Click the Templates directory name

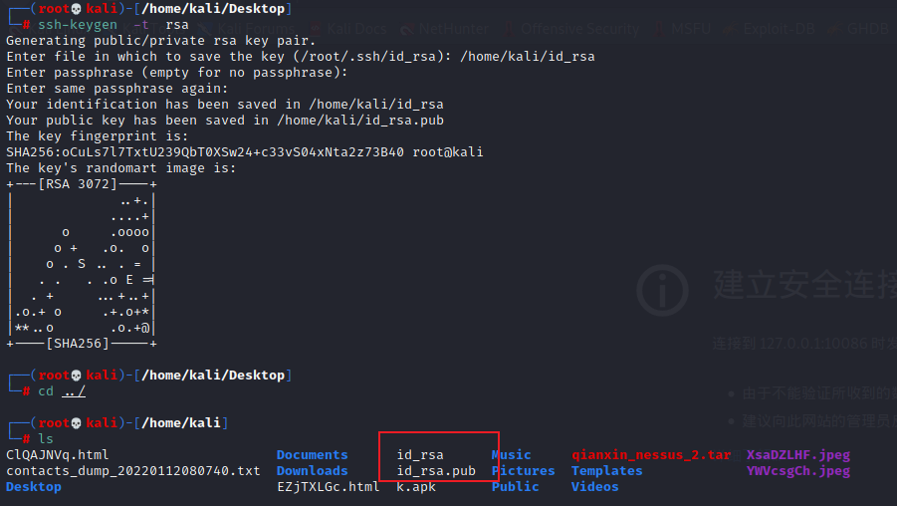coord(607,471)
